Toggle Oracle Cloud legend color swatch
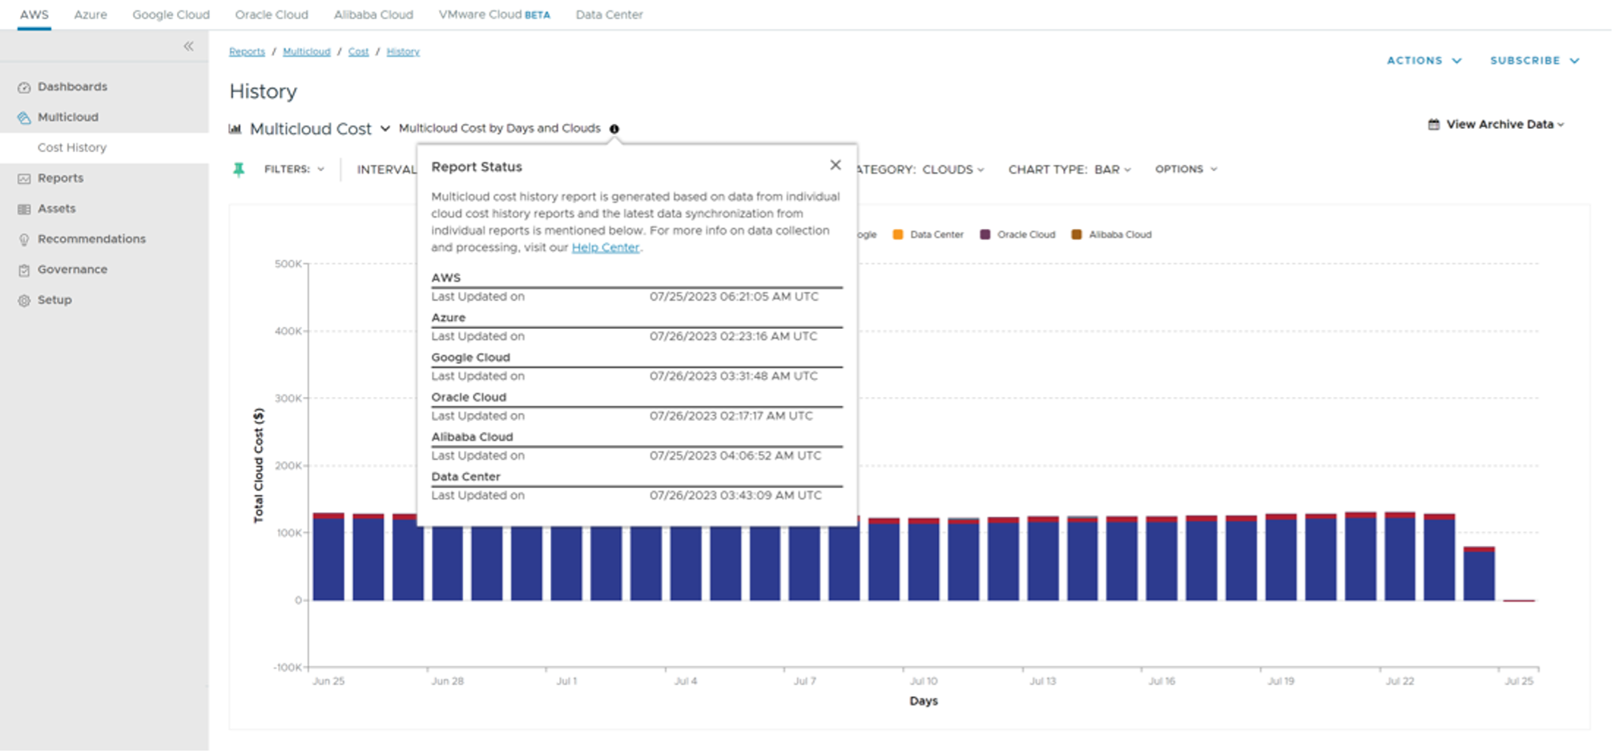Screen dimensions: 1615x753 pos(985,235)
